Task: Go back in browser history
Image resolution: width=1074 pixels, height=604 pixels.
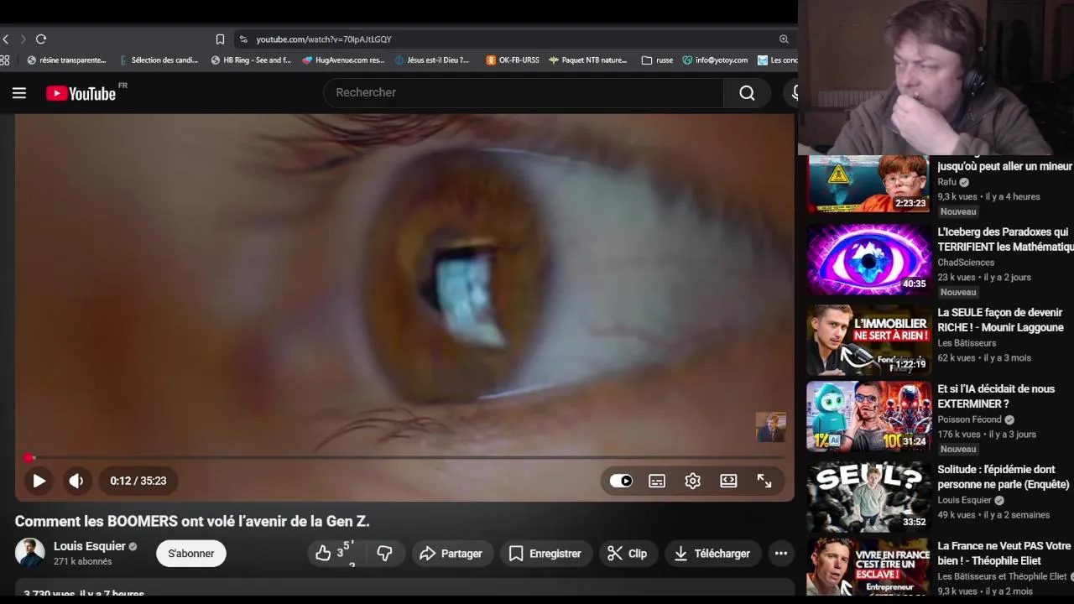Action: pos(6,39)
